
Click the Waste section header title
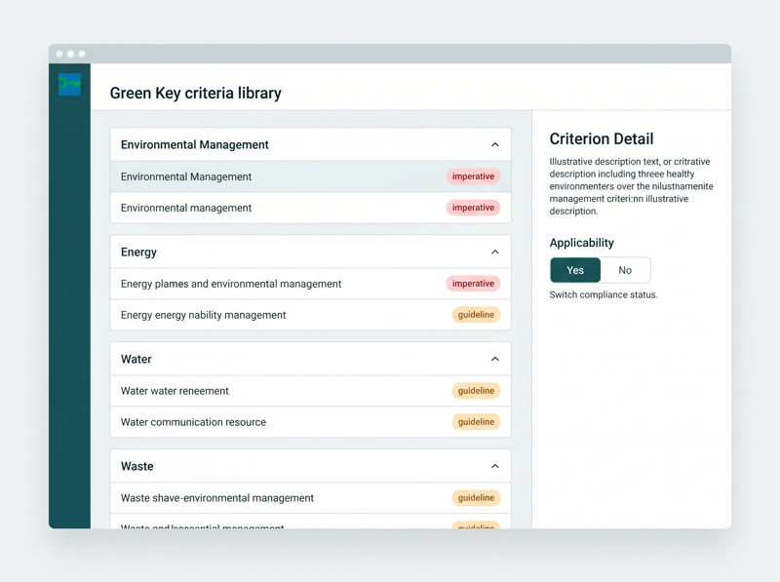[x=137, y=466]
